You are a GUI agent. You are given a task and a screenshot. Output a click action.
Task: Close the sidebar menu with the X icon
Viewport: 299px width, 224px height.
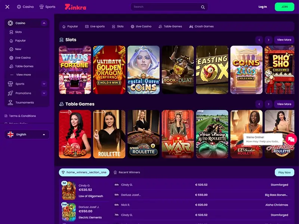click(7, 7)
